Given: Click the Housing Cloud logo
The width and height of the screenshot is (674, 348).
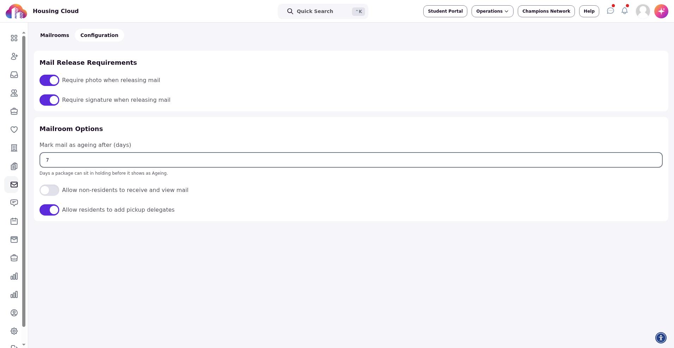Looking at the screenshot, I should click(x=16, y=11).
